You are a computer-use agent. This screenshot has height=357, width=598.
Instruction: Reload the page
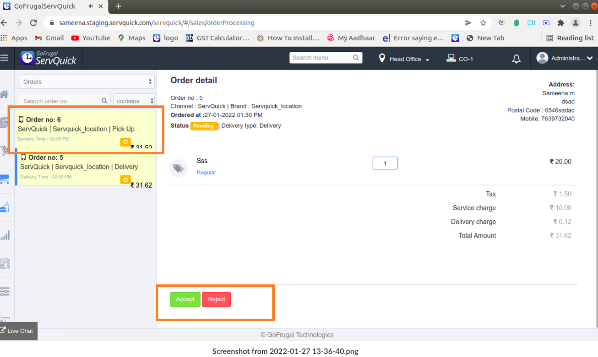[34, 23]
